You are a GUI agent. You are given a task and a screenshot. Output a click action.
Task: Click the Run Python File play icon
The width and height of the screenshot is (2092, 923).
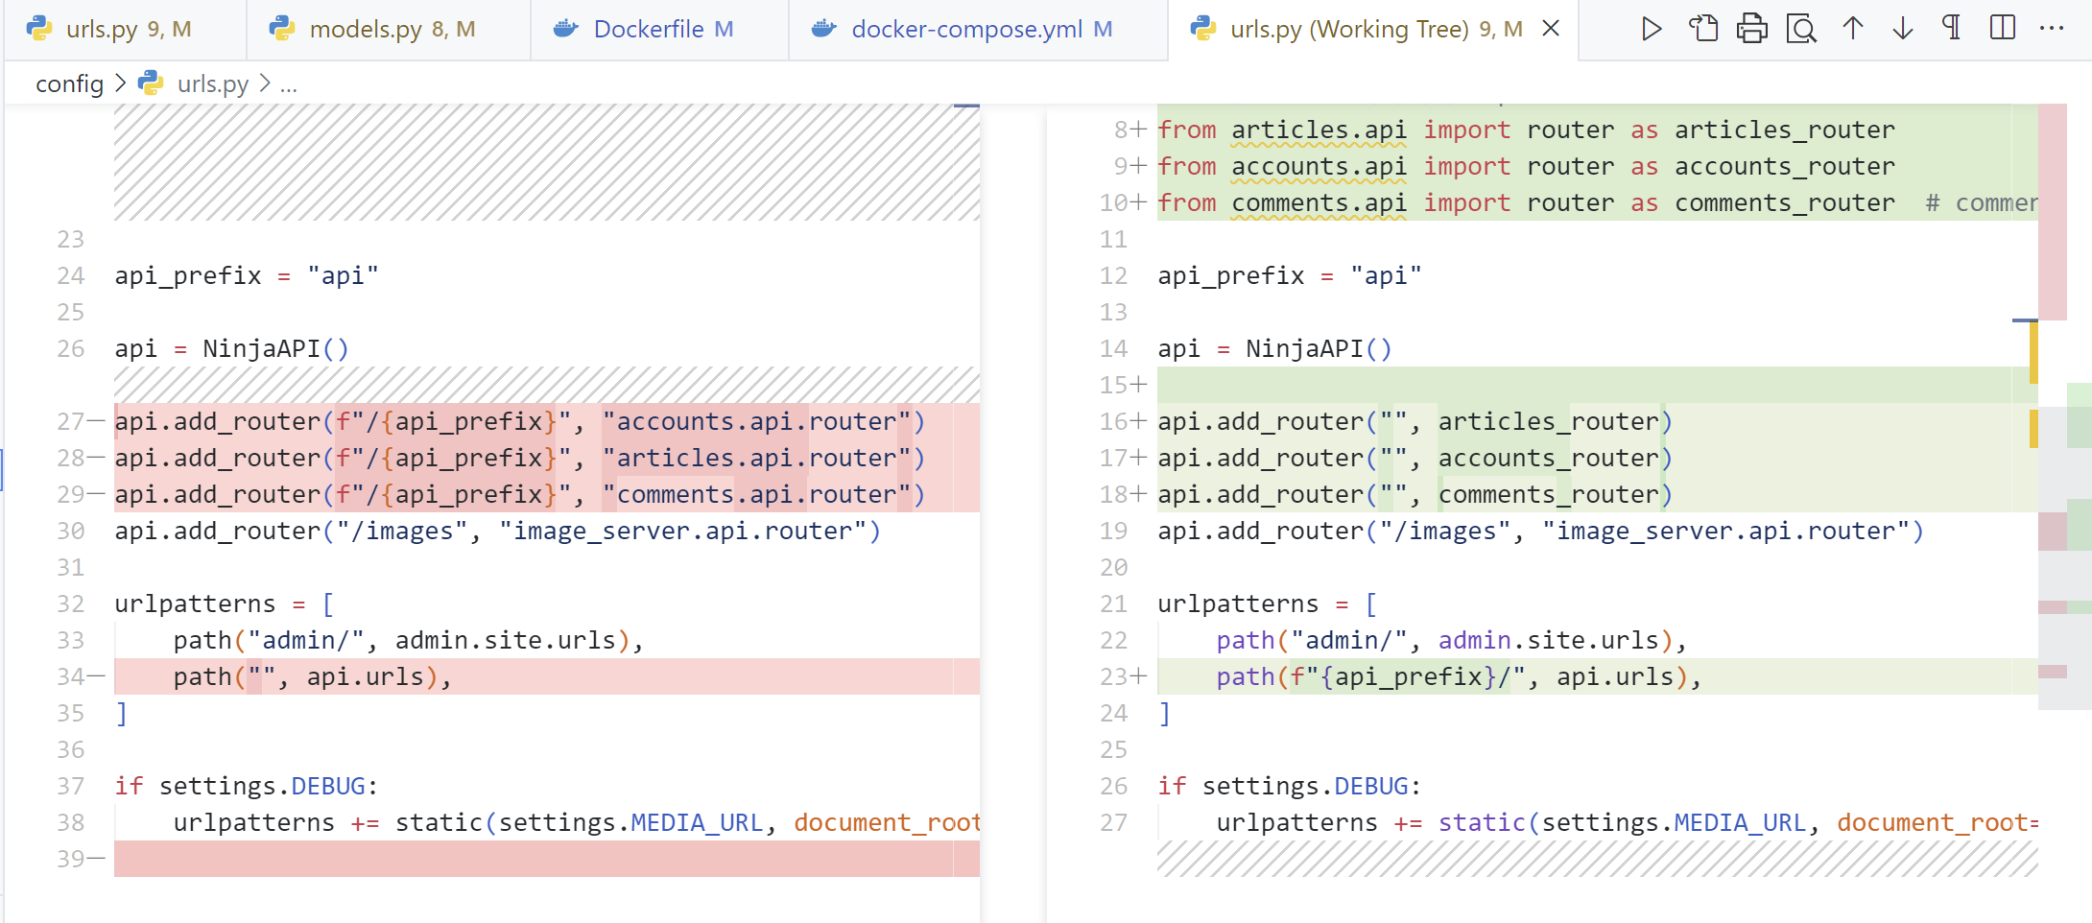pyautogui.click(x=1651, y=29)
